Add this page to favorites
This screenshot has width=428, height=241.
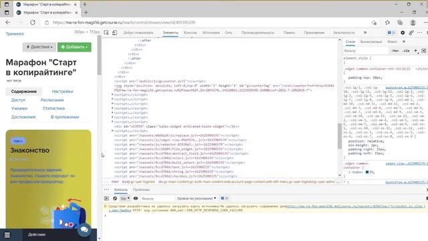pos(374,23)
